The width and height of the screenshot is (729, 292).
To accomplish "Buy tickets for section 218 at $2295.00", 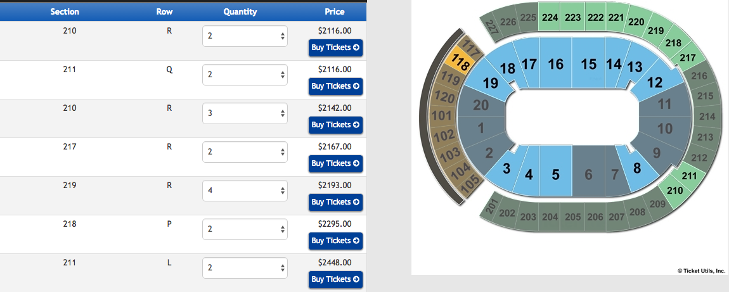I will (335, 241).
